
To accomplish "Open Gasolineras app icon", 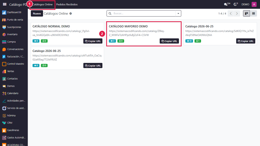I will [x=4, y=130].
